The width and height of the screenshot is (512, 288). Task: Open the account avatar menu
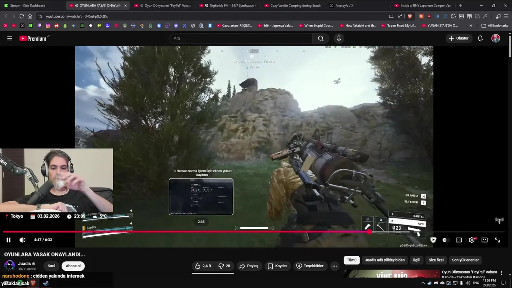point(496,38)
